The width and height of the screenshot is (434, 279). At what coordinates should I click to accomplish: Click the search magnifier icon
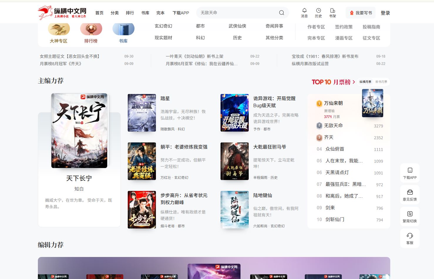tap(281, 13)
